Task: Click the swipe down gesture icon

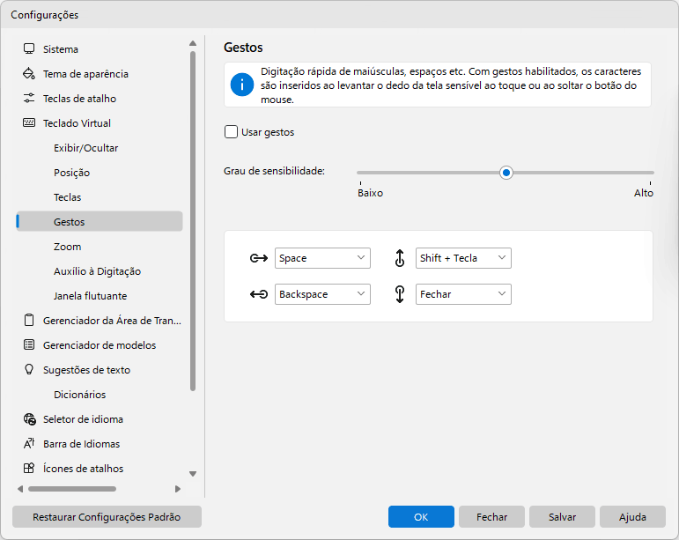Action: pyautogui.click(x=400, y=294)
